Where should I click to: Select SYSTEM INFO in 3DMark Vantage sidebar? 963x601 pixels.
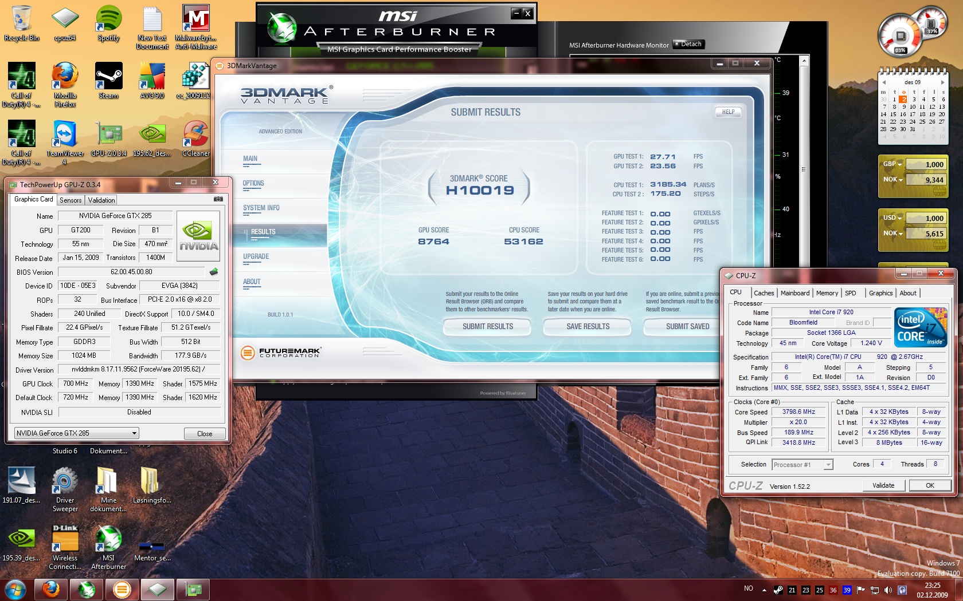pyautogui.click(x=261, y=208)
